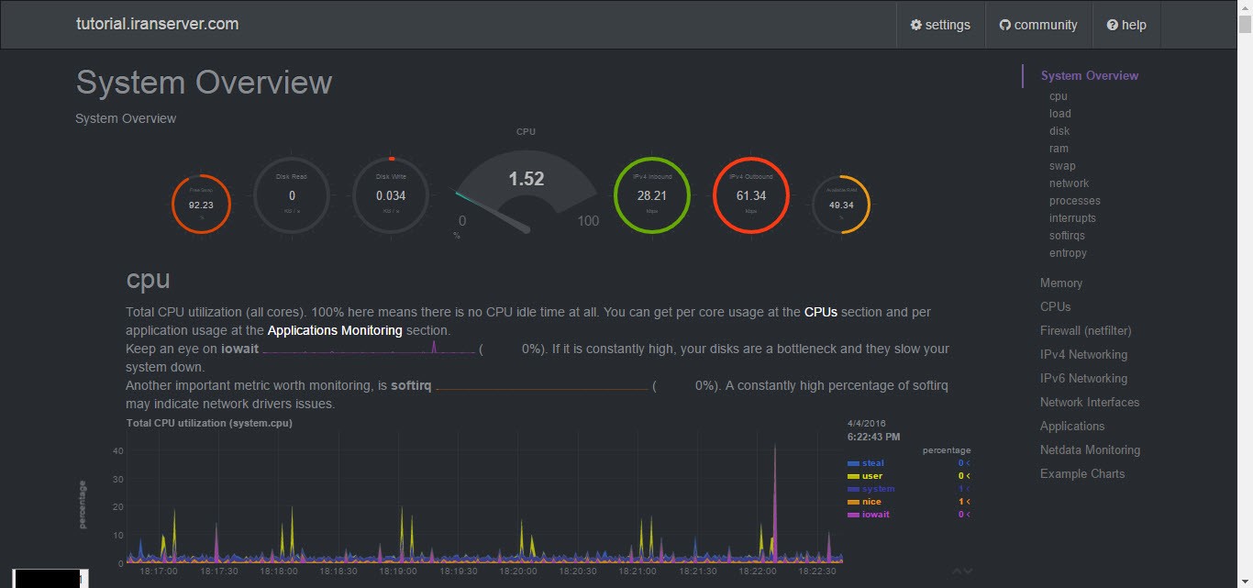This screenshot has width=1253, height=588.
Task: Click the Available RAM gauge
Action: [x=840, y=205]
